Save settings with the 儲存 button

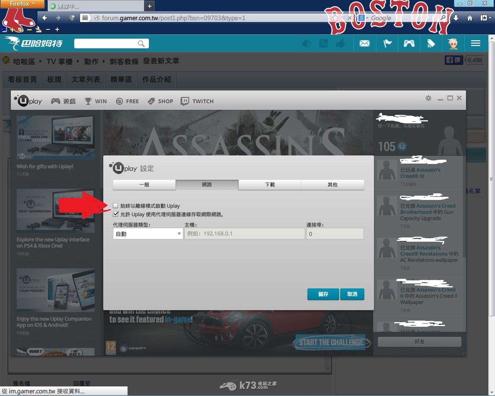(323, 294)
